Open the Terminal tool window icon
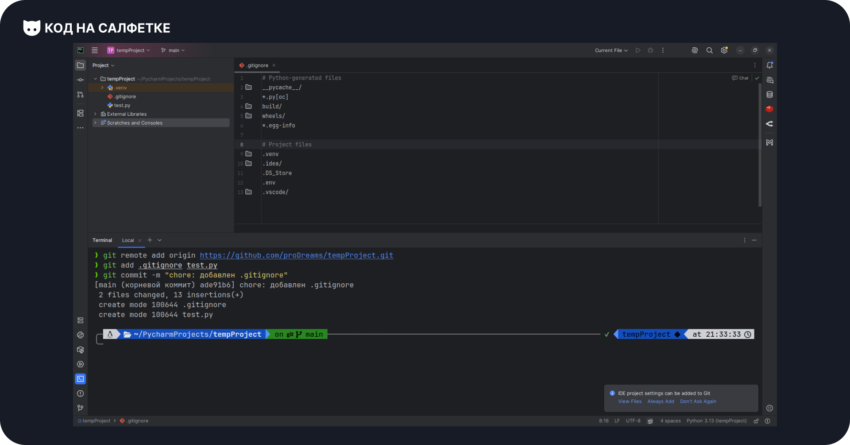This screenshot has width=850, height=445. (x=80, y=379)
